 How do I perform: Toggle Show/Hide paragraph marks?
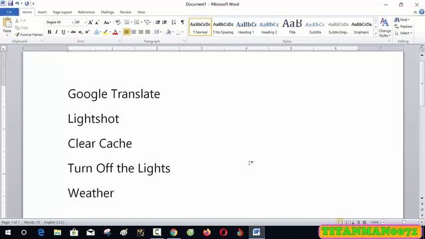(183, 22)
